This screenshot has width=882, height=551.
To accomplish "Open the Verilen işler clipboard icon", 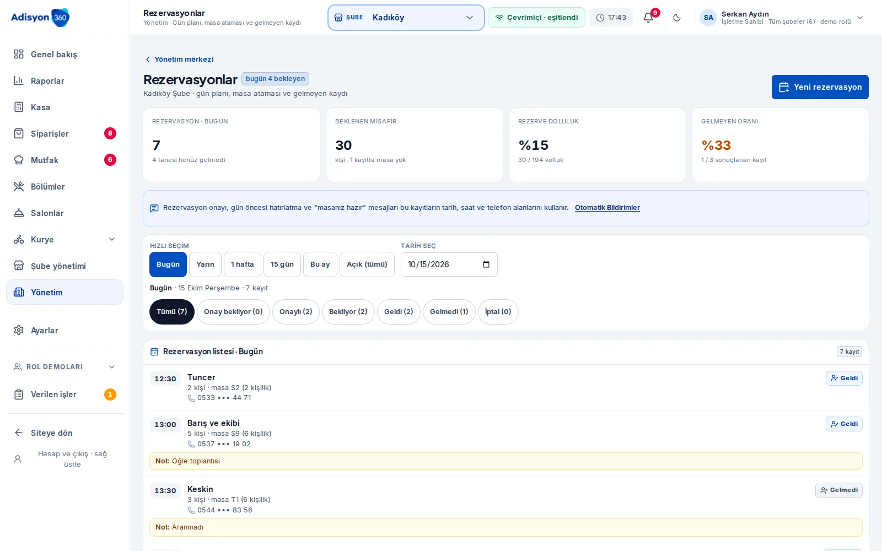I will (19, 395).
